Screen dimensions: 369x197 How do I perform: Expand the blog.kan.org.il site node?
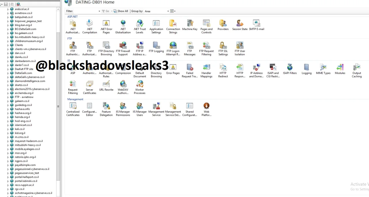point(8,25)
